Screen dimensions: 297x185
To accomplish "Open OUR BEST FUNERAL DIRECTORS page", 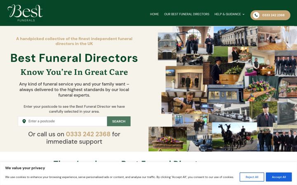I will point(186,14).
